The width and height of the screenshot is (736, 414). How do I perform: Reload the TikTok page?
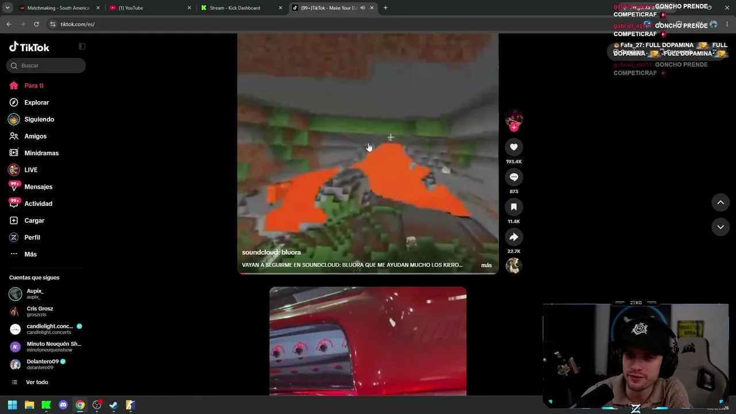(x=36, y=24)
